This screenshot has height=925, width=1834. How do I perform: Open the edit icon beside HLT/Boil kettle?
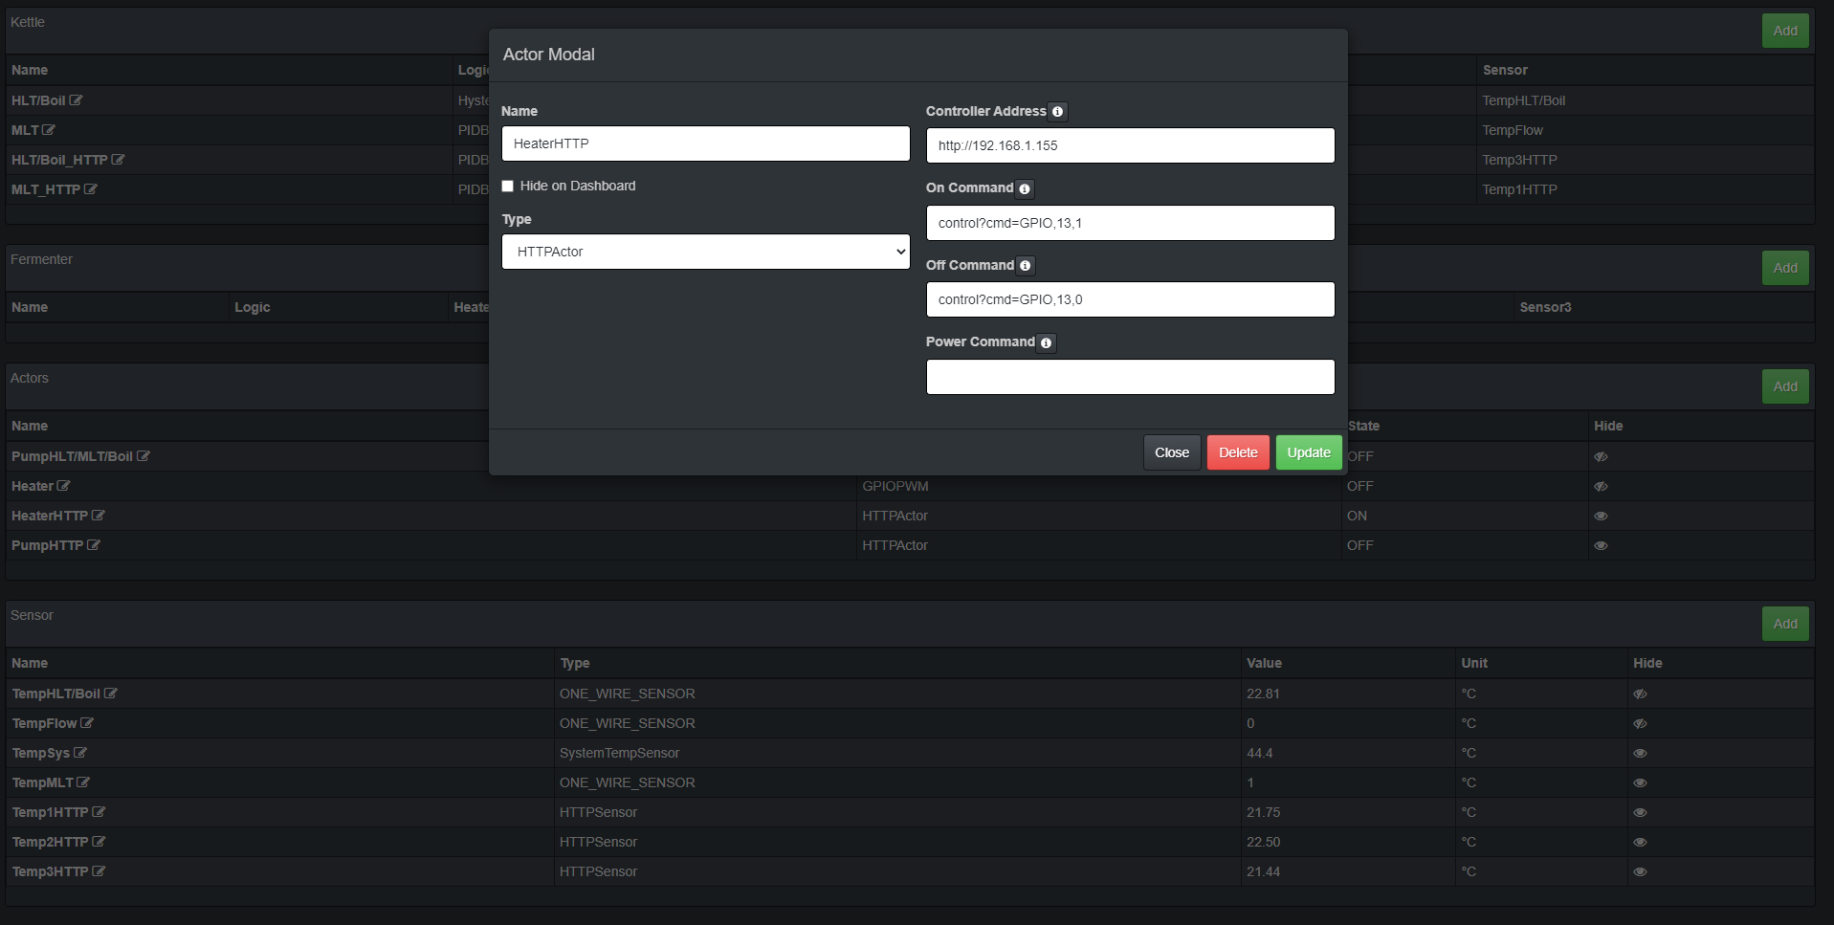(76, 100)
